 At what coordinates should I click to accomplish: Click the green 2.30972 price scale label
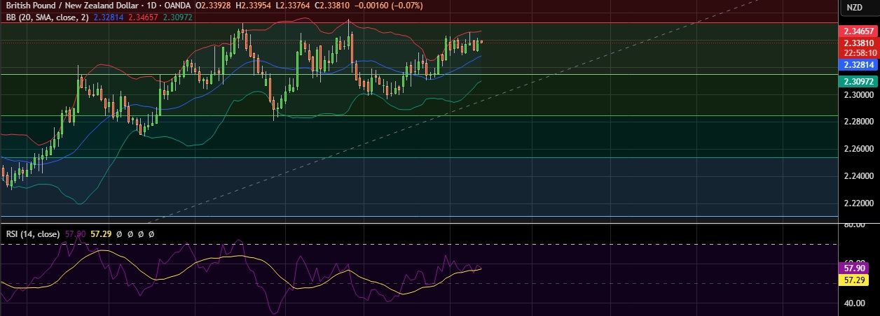coord(858,81)
